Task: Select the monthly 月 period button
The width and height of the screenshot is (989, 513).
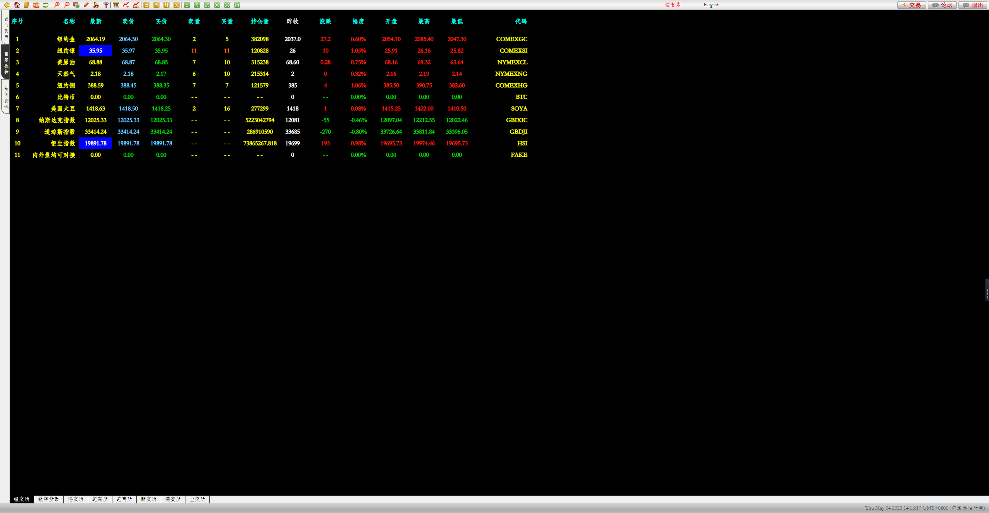Action: coord(167,5)
